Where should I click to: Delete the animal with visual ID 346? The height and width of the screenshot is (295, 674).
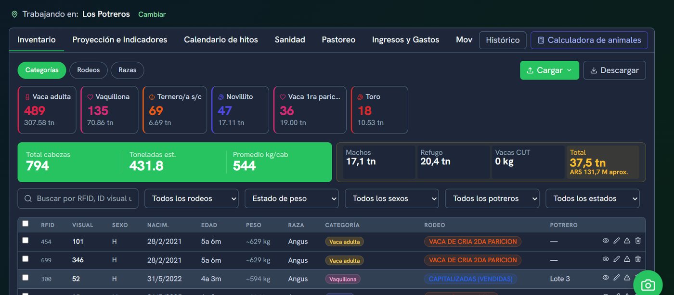coord(638,259)
